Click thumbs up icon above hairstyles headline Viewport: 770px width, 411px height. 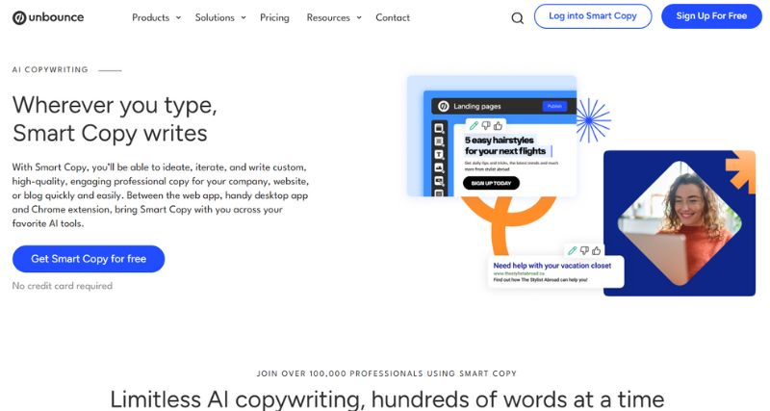pos(498,126)
